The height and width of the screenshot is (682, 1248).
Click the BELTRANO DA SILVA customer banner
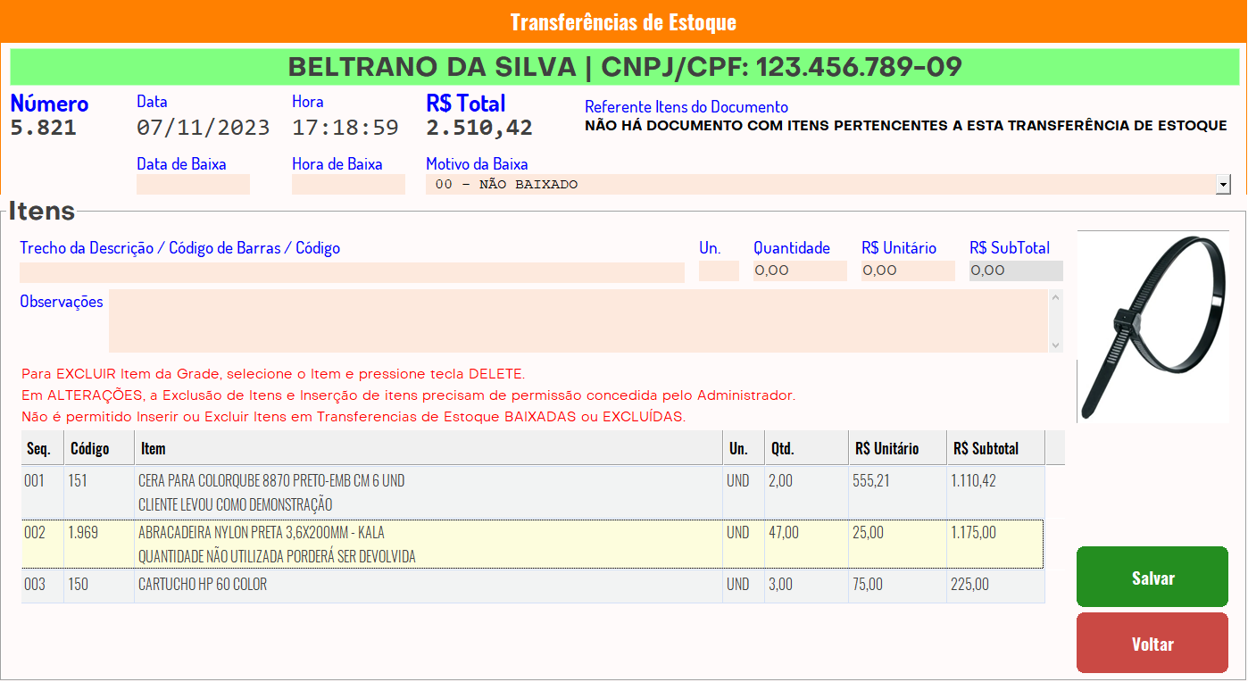click(625, 67)
